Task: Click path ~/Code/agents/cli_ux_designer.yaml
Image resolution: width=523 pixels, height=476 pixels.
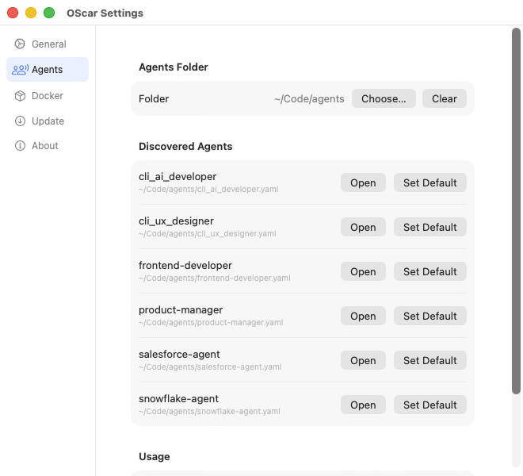Action: coord(208,233)
